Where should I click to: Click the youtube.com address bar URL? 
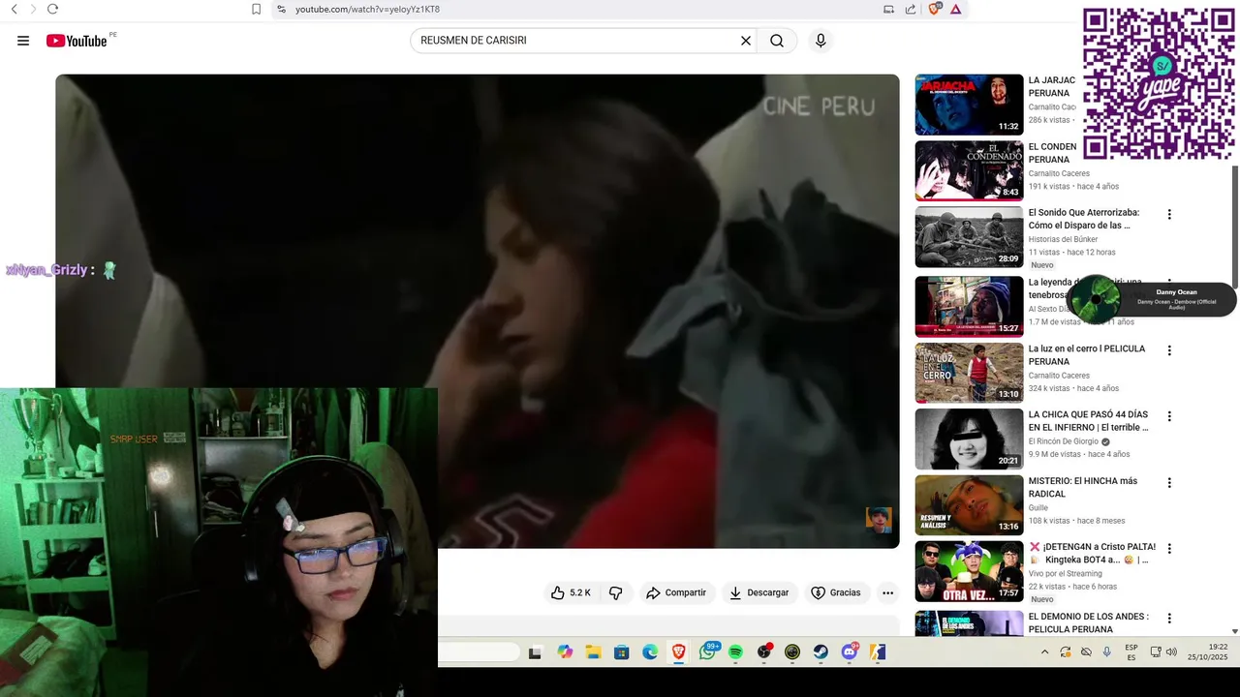tap(367, 9)
